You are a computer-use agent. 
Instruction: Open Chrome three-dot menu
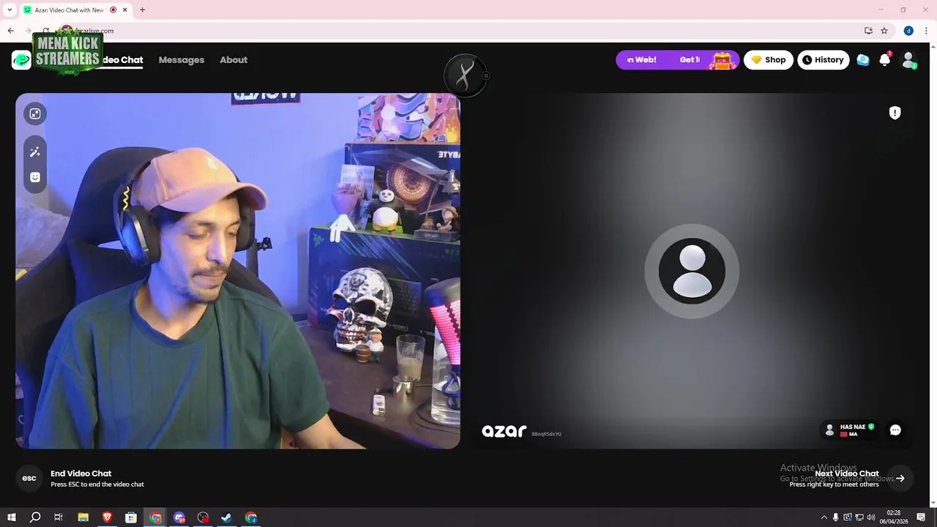925,31
